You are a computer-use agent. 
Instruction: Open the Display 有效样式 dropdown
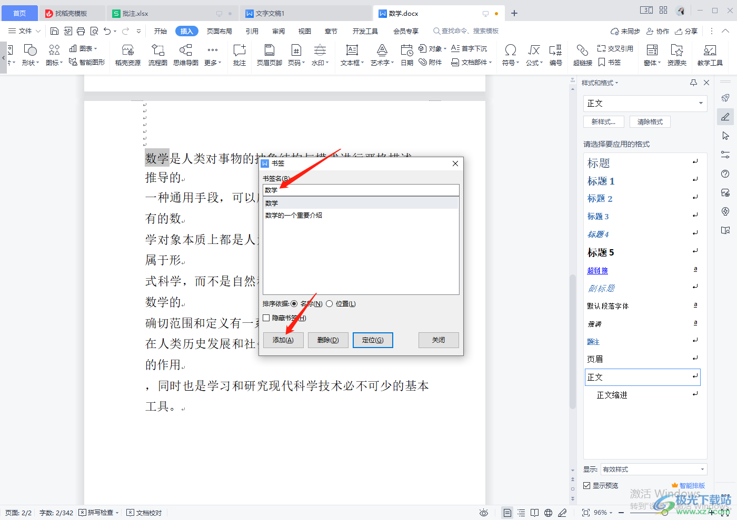tap(654, 470)
